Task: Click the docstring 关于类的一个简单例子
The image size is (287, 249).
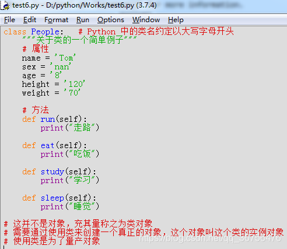Action: (x=79, y=40)
